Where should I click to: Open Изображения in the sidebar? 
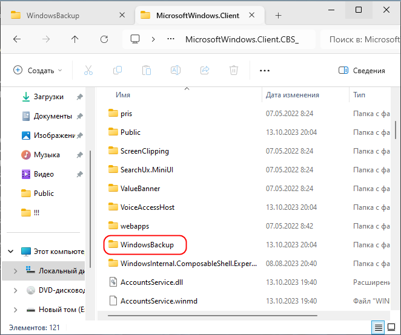point(48,135)
